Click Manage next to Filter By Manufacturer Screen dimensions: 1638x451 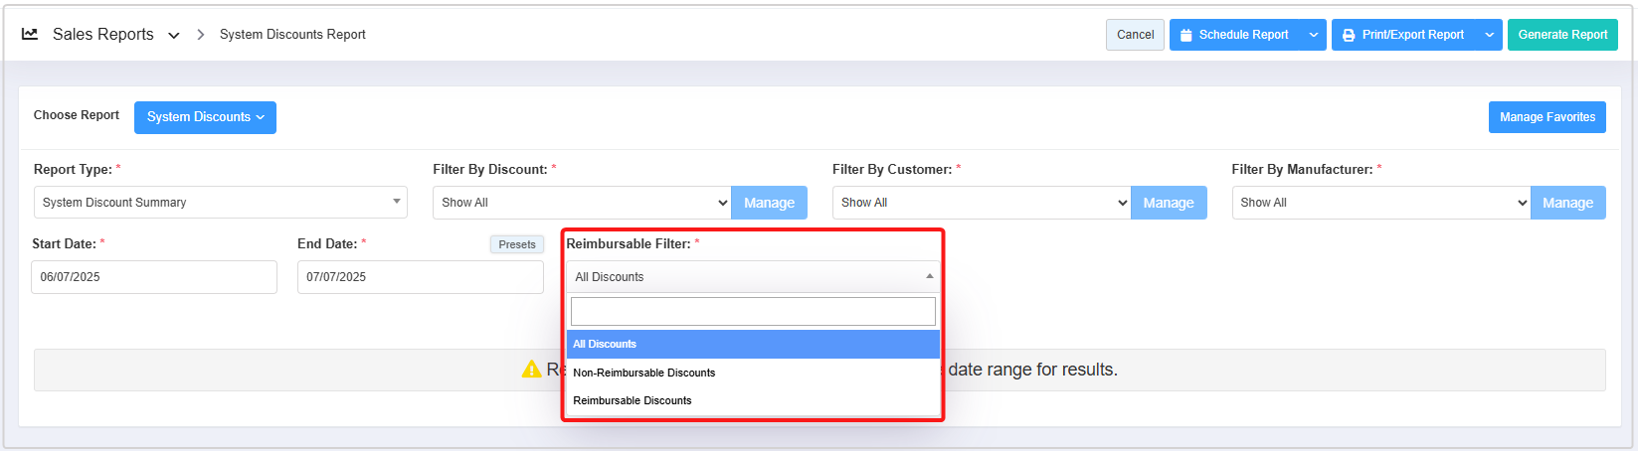pos(1567,203)
